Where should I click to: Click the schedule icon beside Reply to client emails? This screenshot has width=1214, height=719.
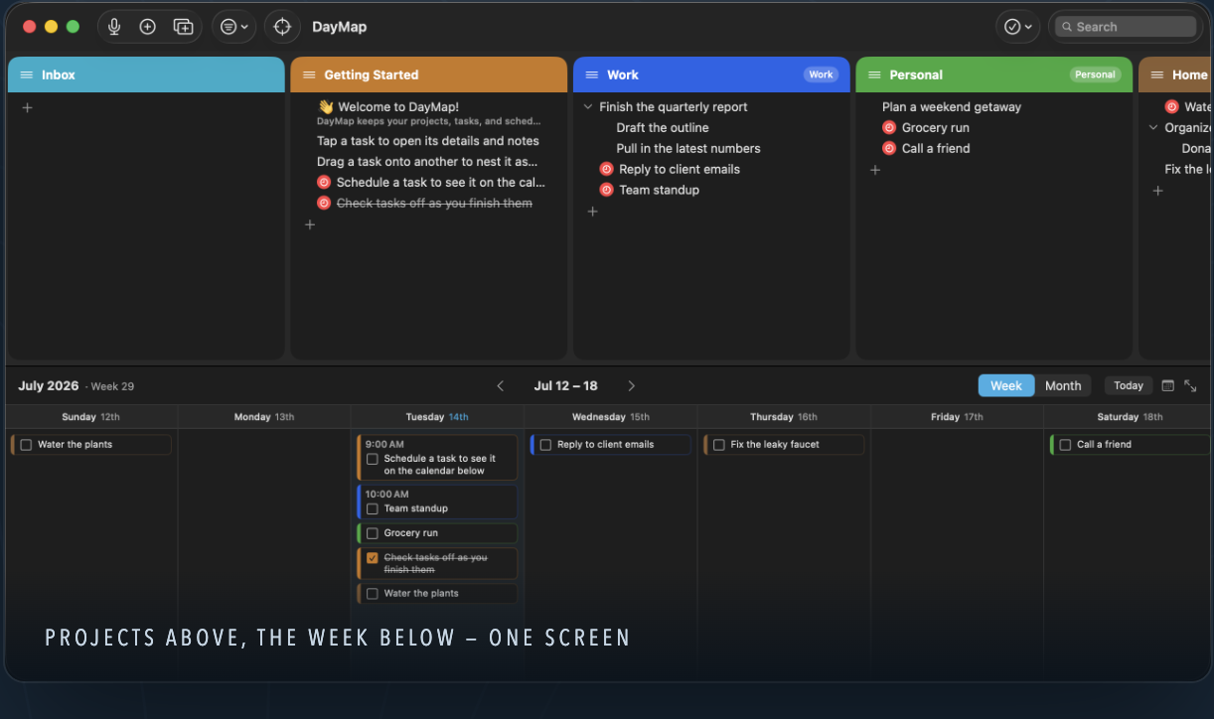pyautogui.click(x=606, y=169)
